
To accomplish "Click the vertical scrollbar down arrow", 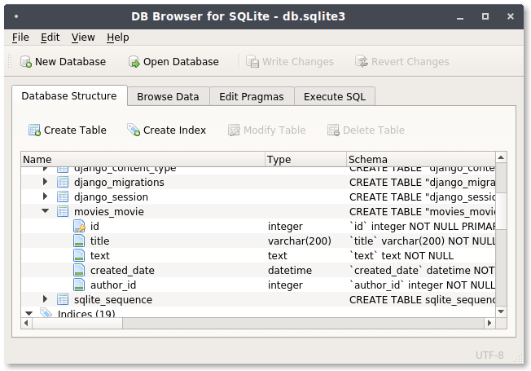I will tap(501, 311).
